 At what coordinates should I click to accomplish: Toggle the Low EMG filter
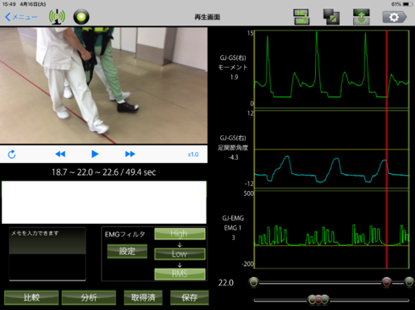pos(180,254)
